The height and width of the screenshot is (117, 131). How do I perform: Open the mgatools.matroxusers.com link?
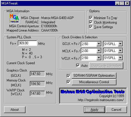(101, 100)
